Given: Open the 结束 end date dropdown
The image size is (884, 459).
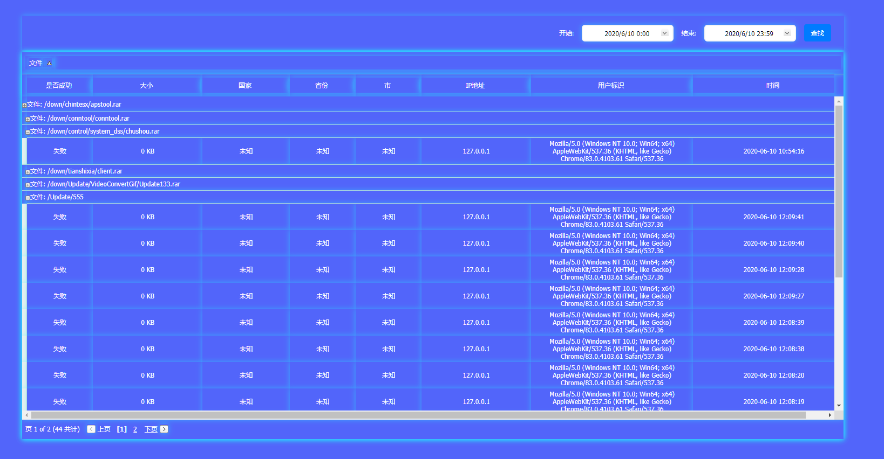Looking at the screenshot, I should point(787,33).
